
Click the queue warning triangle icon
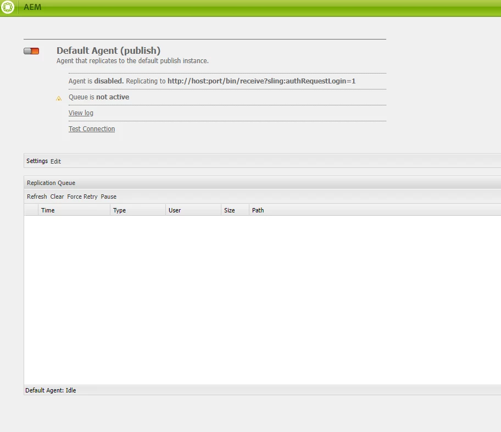pyautogui.click(x=59, y=98)
